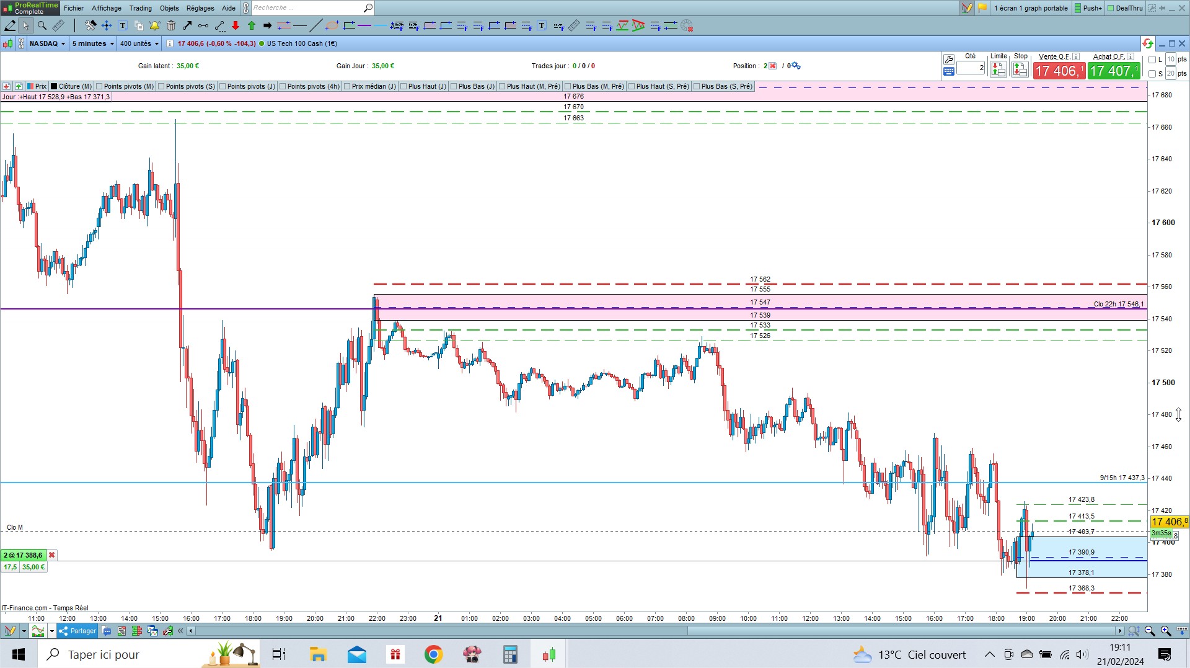Click the horizontal chart scrollbar
Image resolution: width=1190 pixels, height=668 pixels.
[656, 631]
